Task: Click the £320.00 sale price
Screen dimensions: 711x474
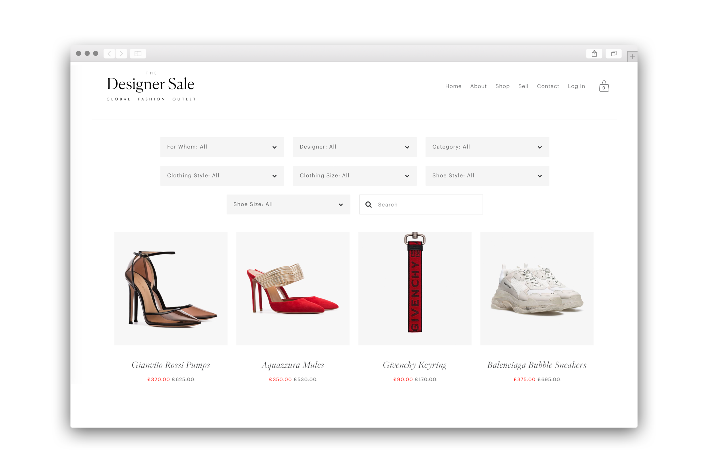Action: (x=159, y=379)
